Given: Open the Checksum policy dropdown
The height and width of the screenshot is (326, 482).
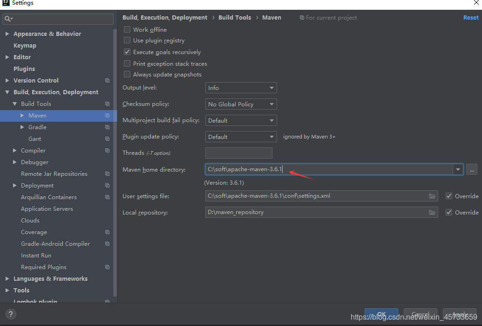Looking at the screenshot, I should (x=241, y=104).
